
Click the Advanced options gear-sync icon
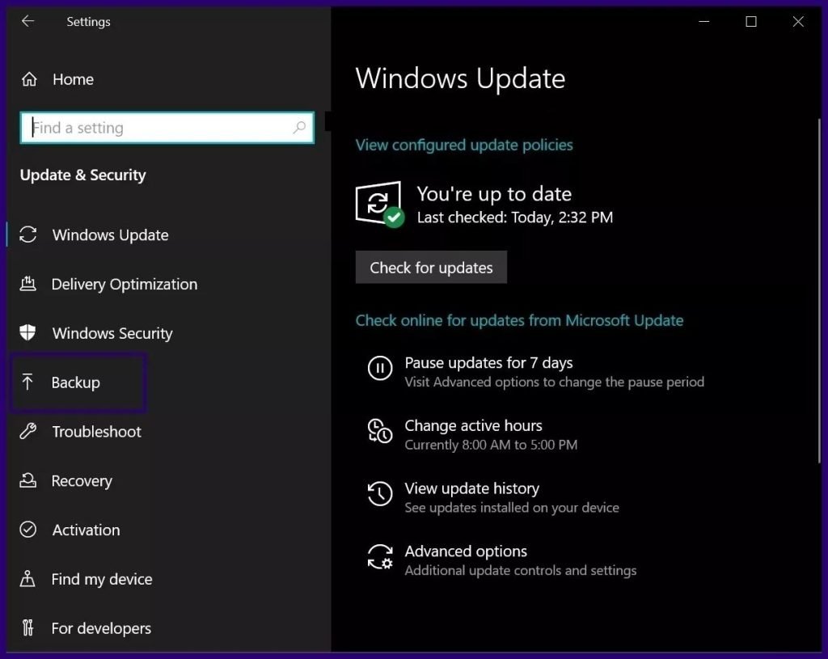(x=380, y=556)
